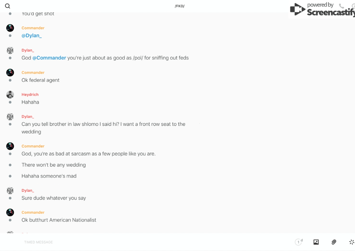Click the @Dylan_ mention link
The width and height of the screenshot is (355, 251).
click(x=32, y=35)
